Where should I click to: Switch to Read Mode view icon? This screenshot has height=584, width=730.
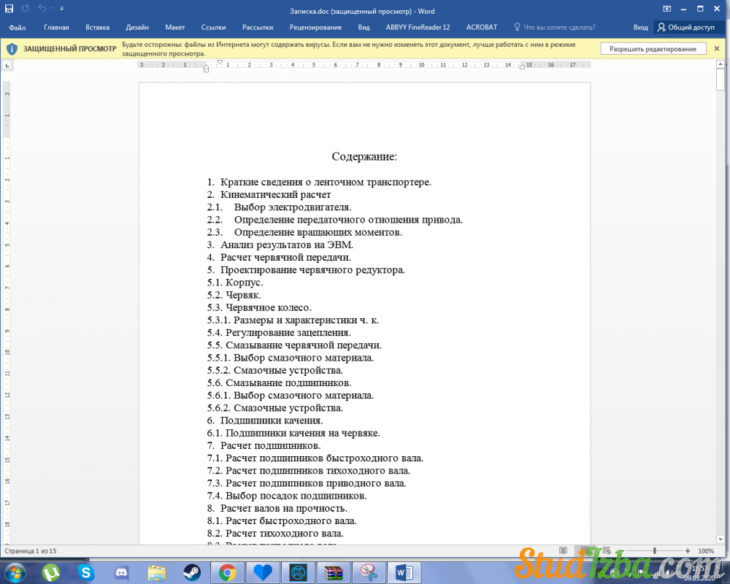pyautogui.click(x=563, y=550)
